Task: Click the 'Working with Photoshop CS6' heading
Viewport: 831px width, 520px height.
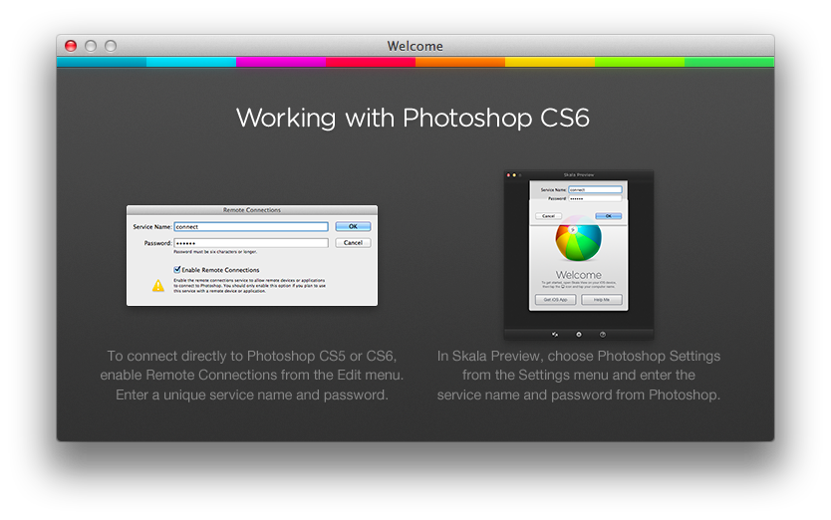Action: [413, 118]
